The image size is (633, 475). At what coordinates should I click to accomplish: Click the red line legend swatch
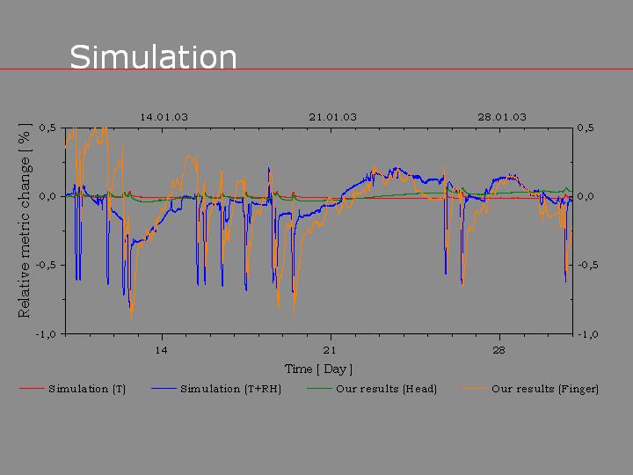coord(32,389)
